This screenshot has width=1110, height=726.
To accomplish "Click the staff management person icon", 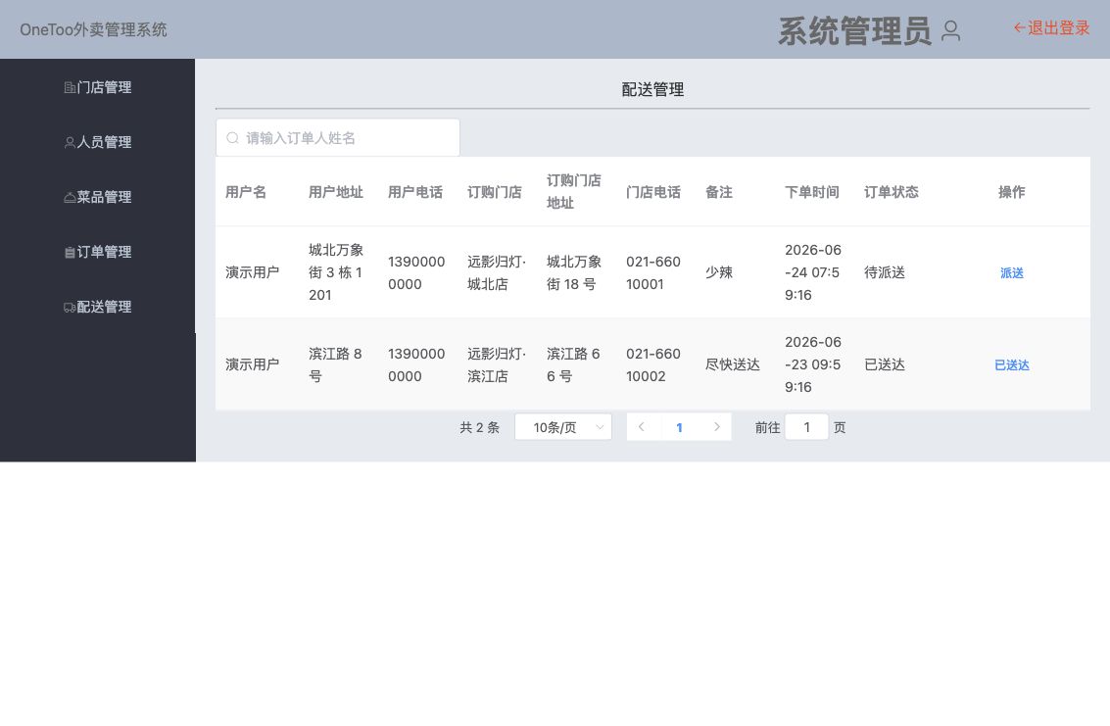I will coord(70,142).
